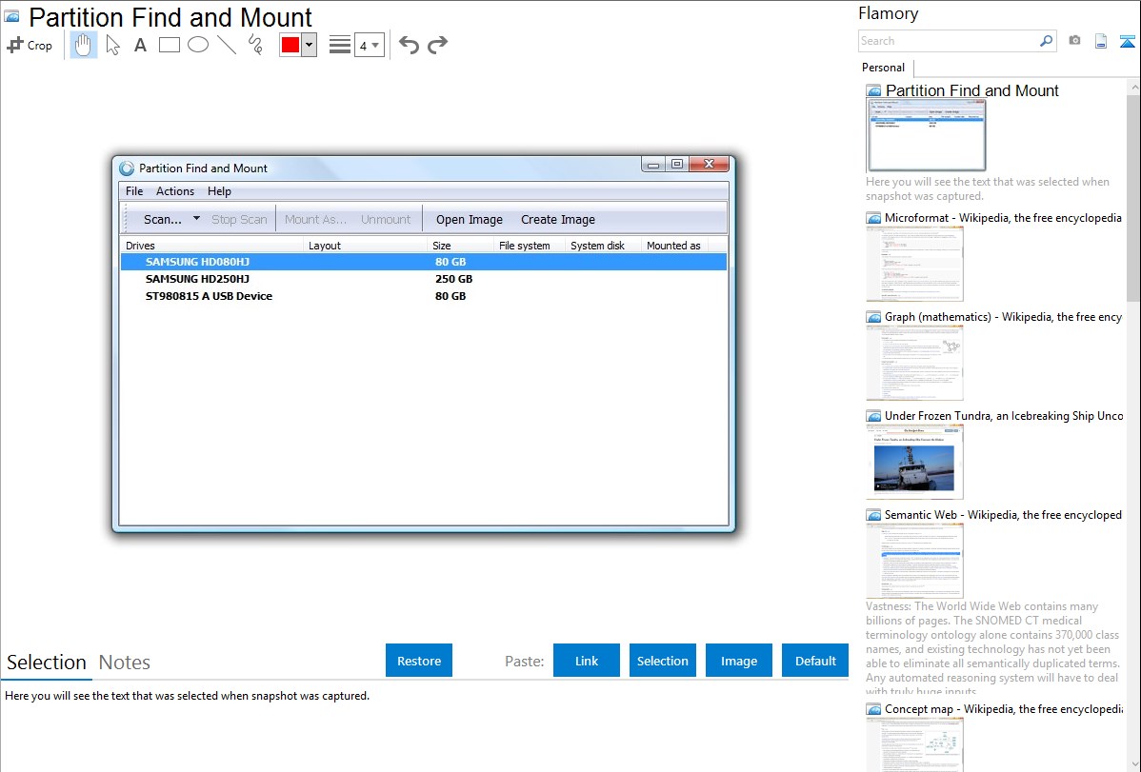Viewport: 1141px width, 772px height.
Task: Click the Drives column header
Action: pos(211,246)
